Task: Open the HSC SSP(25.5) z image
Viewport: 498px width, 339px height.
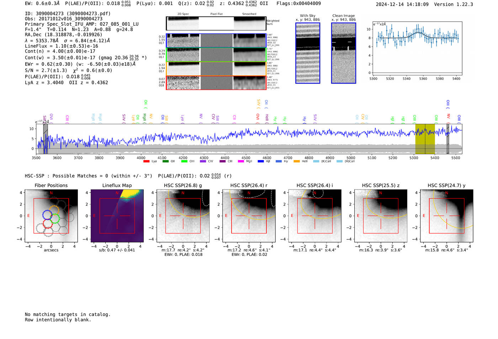Action: click(x=381, y=216)
